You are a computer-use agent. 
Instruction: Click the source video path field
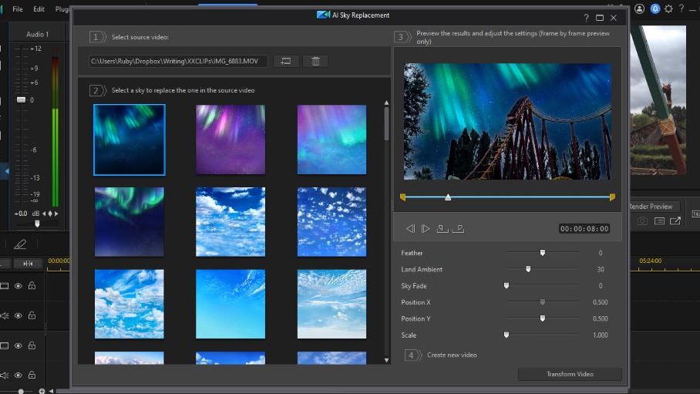(x=178, y=61)
